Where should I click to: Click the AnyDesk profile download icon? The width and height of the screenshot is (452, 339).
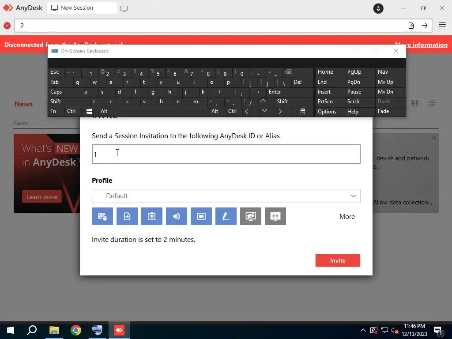click(x=378, y=8)
